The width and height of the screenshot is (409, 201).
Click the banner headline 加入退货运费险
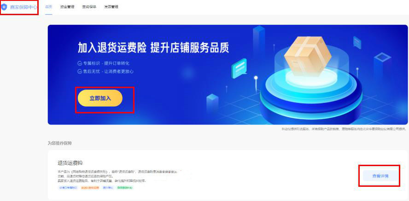click(x=112, y=48)
